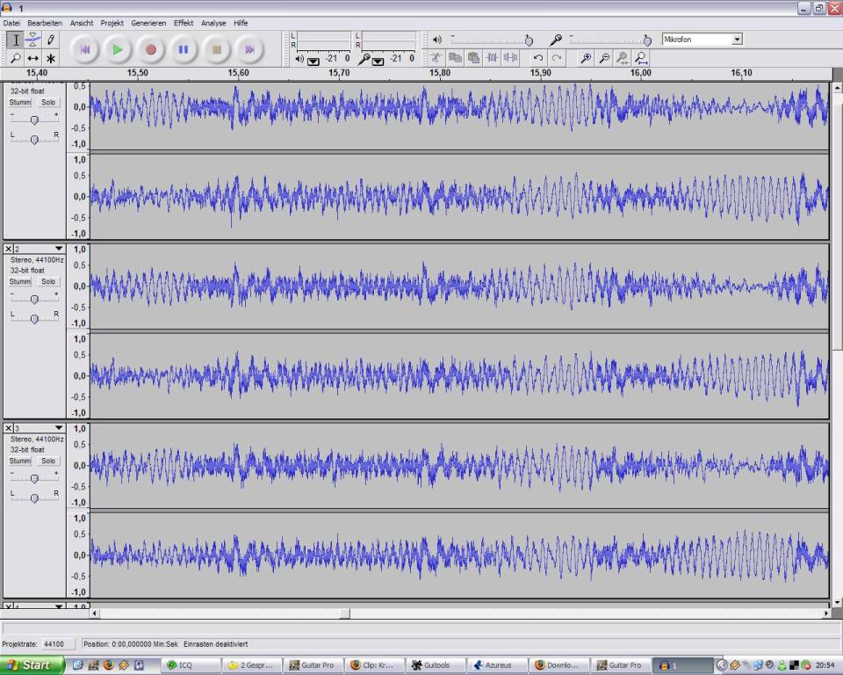
Task: Solo track 3
Action: [48, 461]
